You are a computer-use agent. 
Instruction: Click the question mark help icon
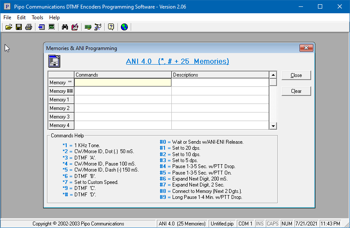point(111,27)
